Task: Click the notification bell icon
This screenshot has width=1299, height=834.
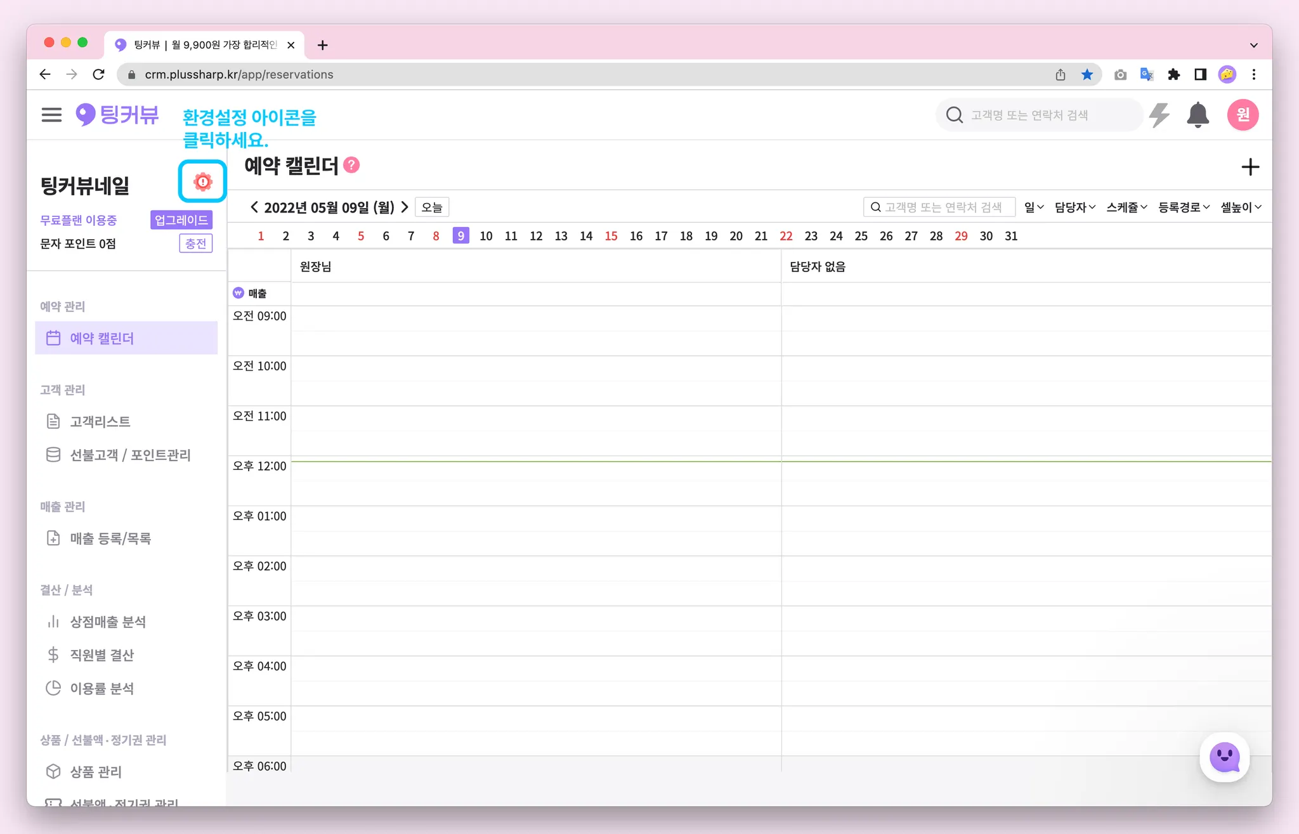Action: tap(1198, 115)
